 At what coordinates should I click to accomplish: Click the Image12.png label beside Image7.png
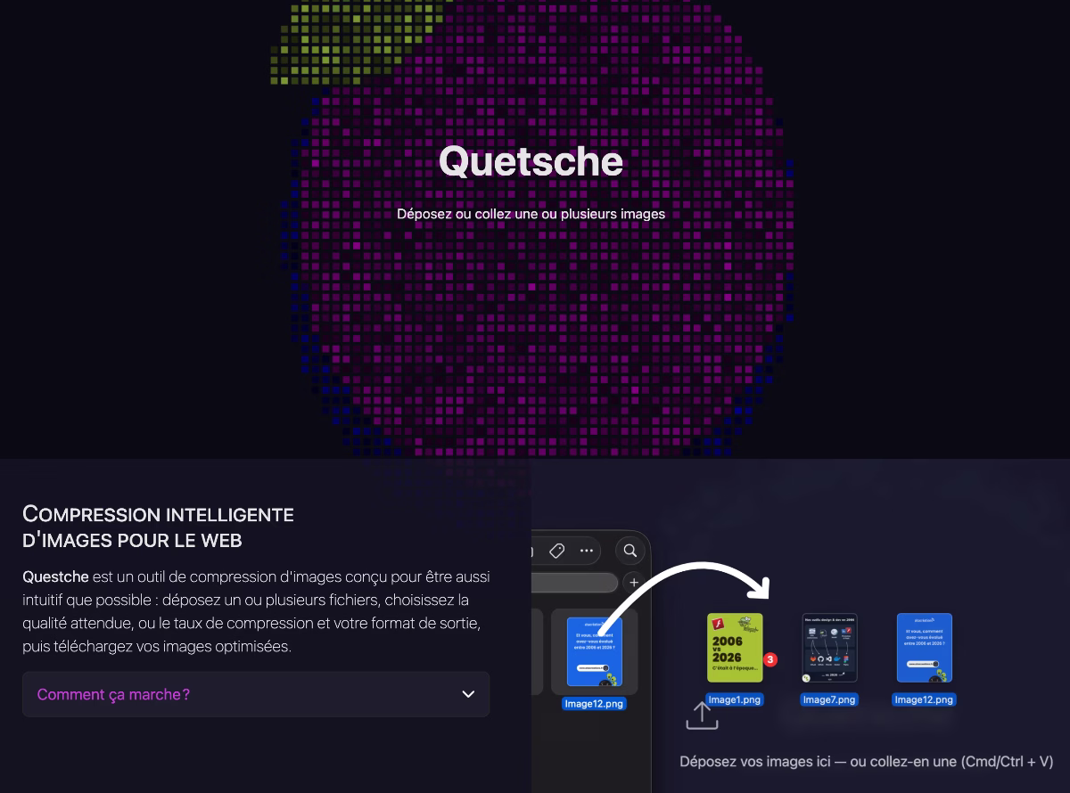924,699
